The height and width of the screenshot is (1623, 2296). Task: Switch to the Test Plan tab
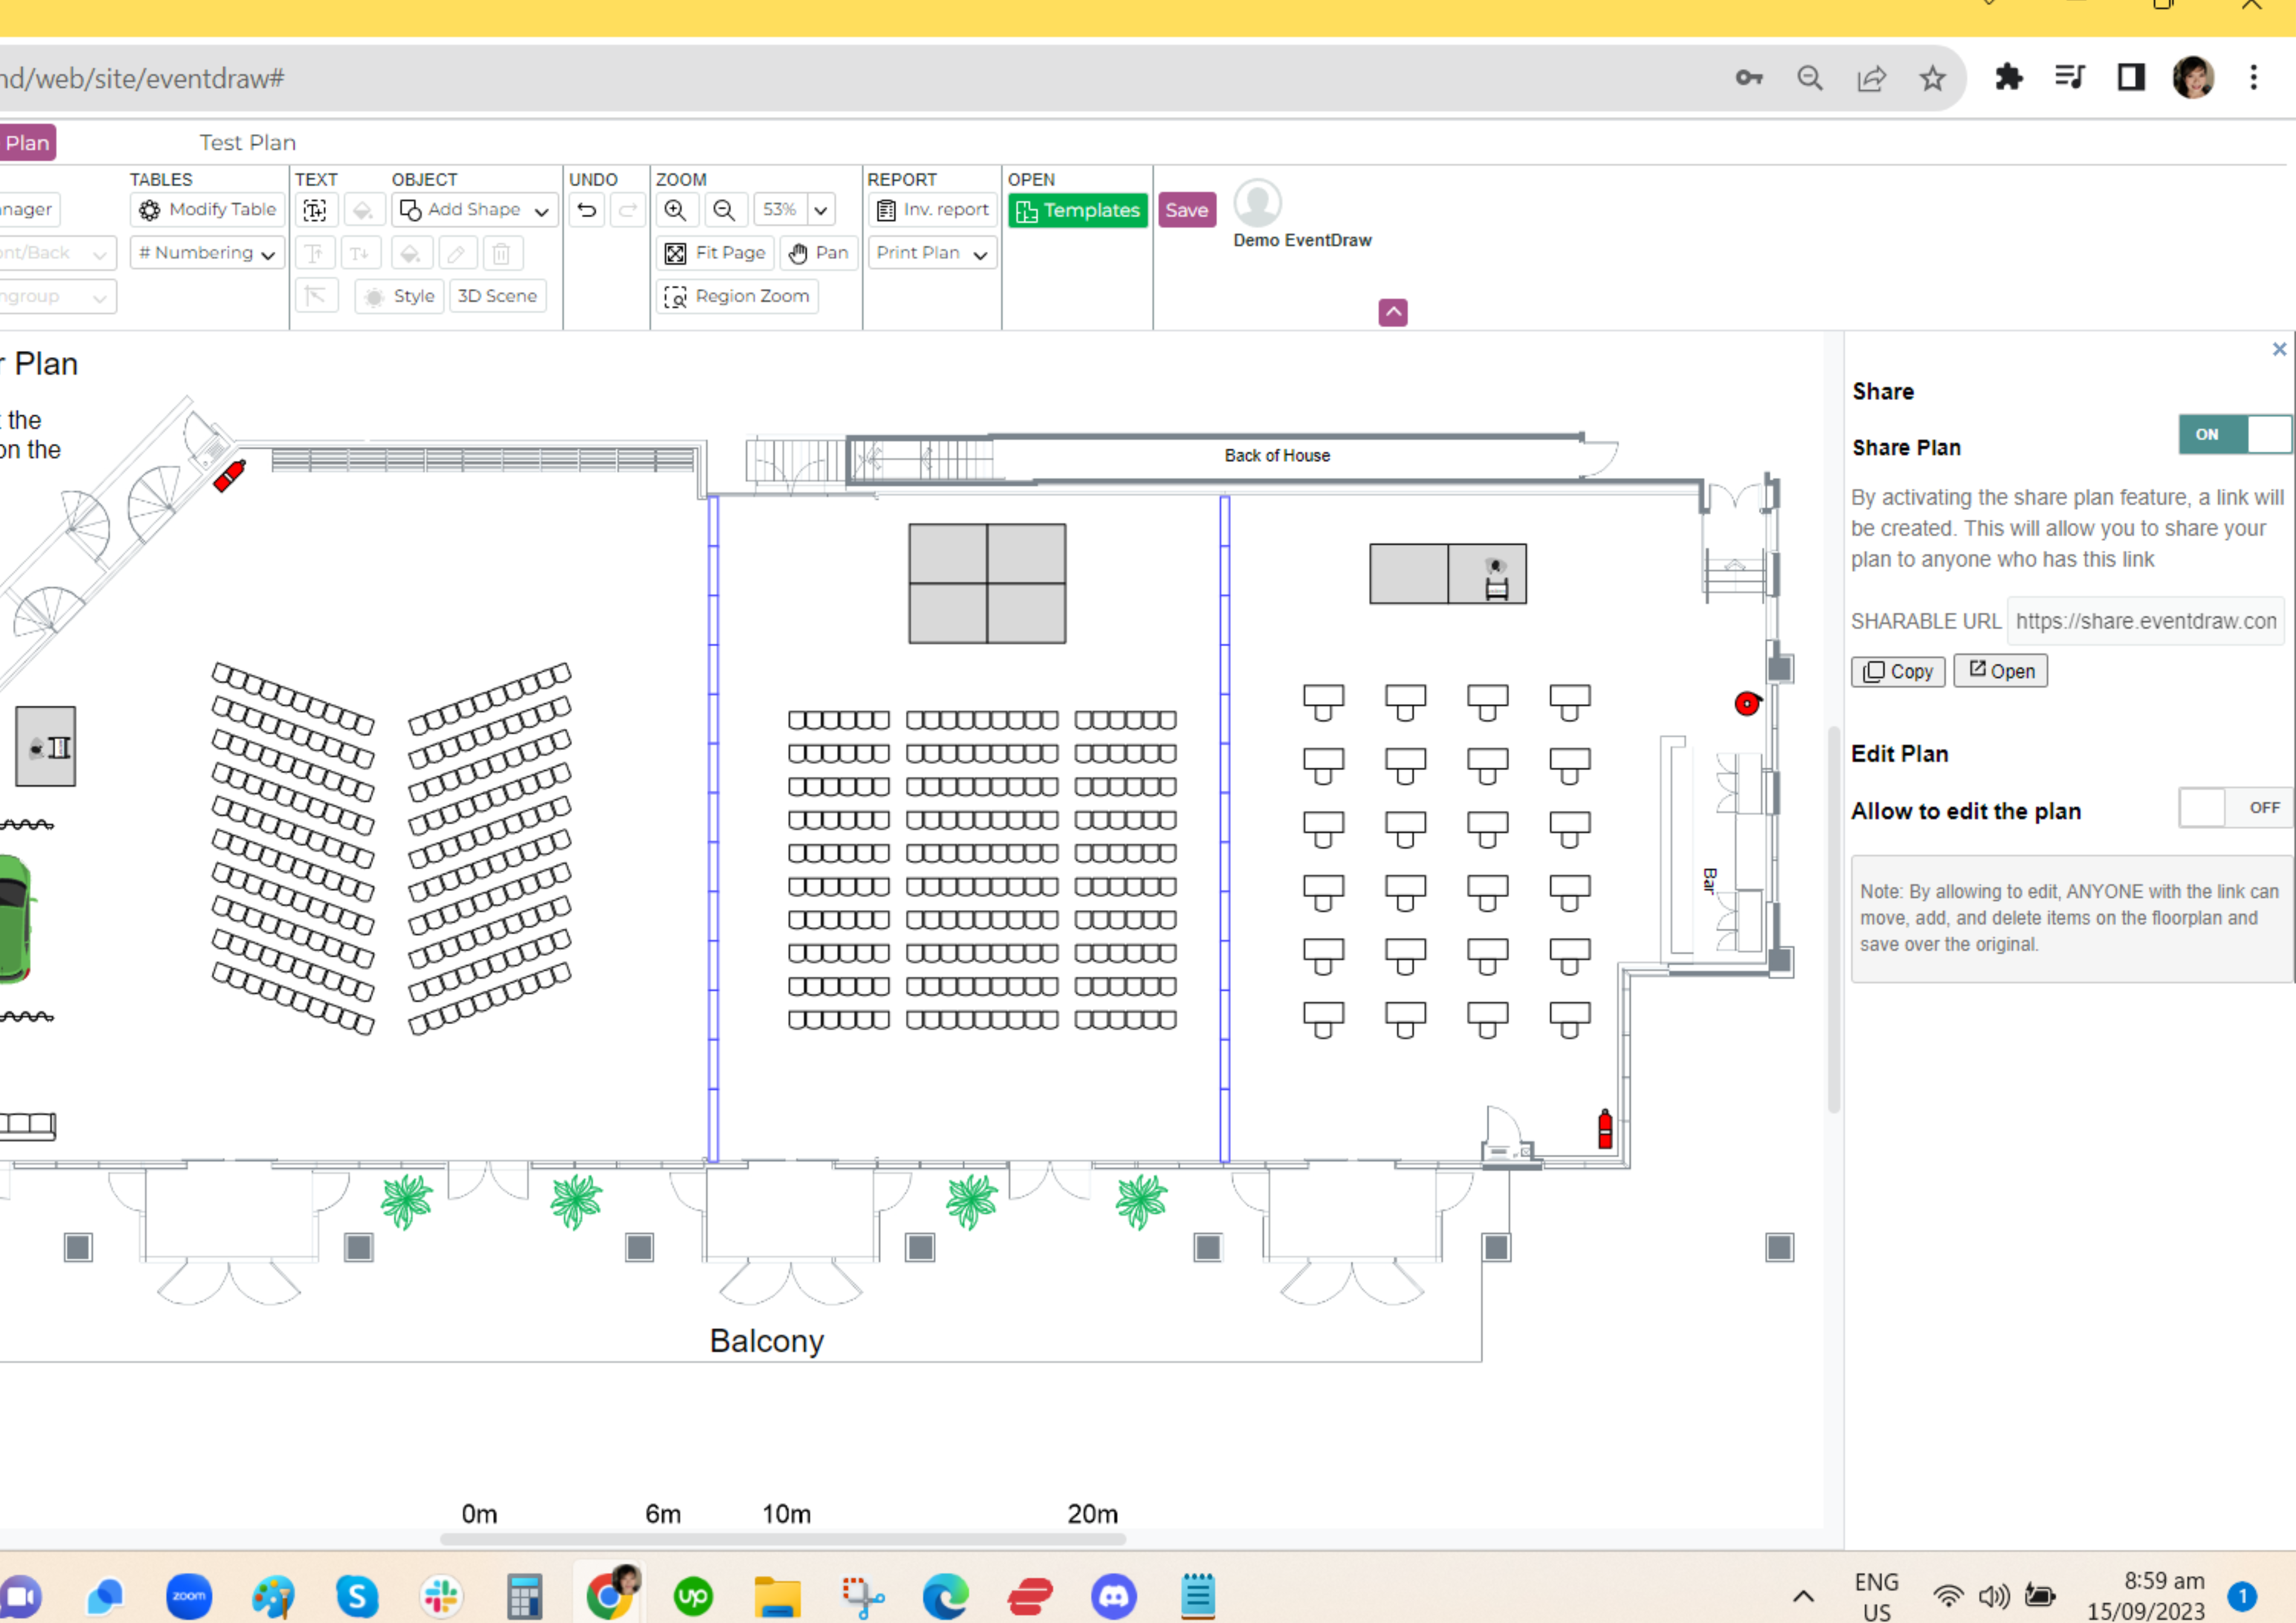247,142
